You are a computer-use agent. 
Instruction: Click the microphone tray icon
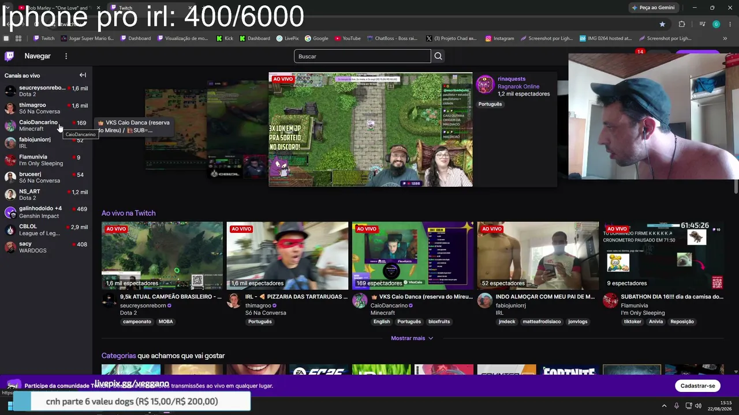[x=677, y=406]
